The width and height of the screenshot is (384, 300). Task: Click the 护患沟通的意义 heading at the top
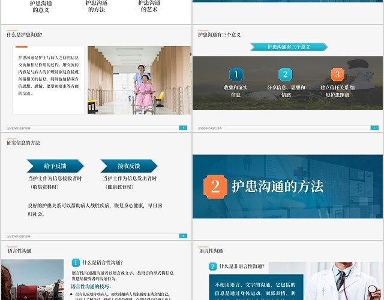coord(41,7)
